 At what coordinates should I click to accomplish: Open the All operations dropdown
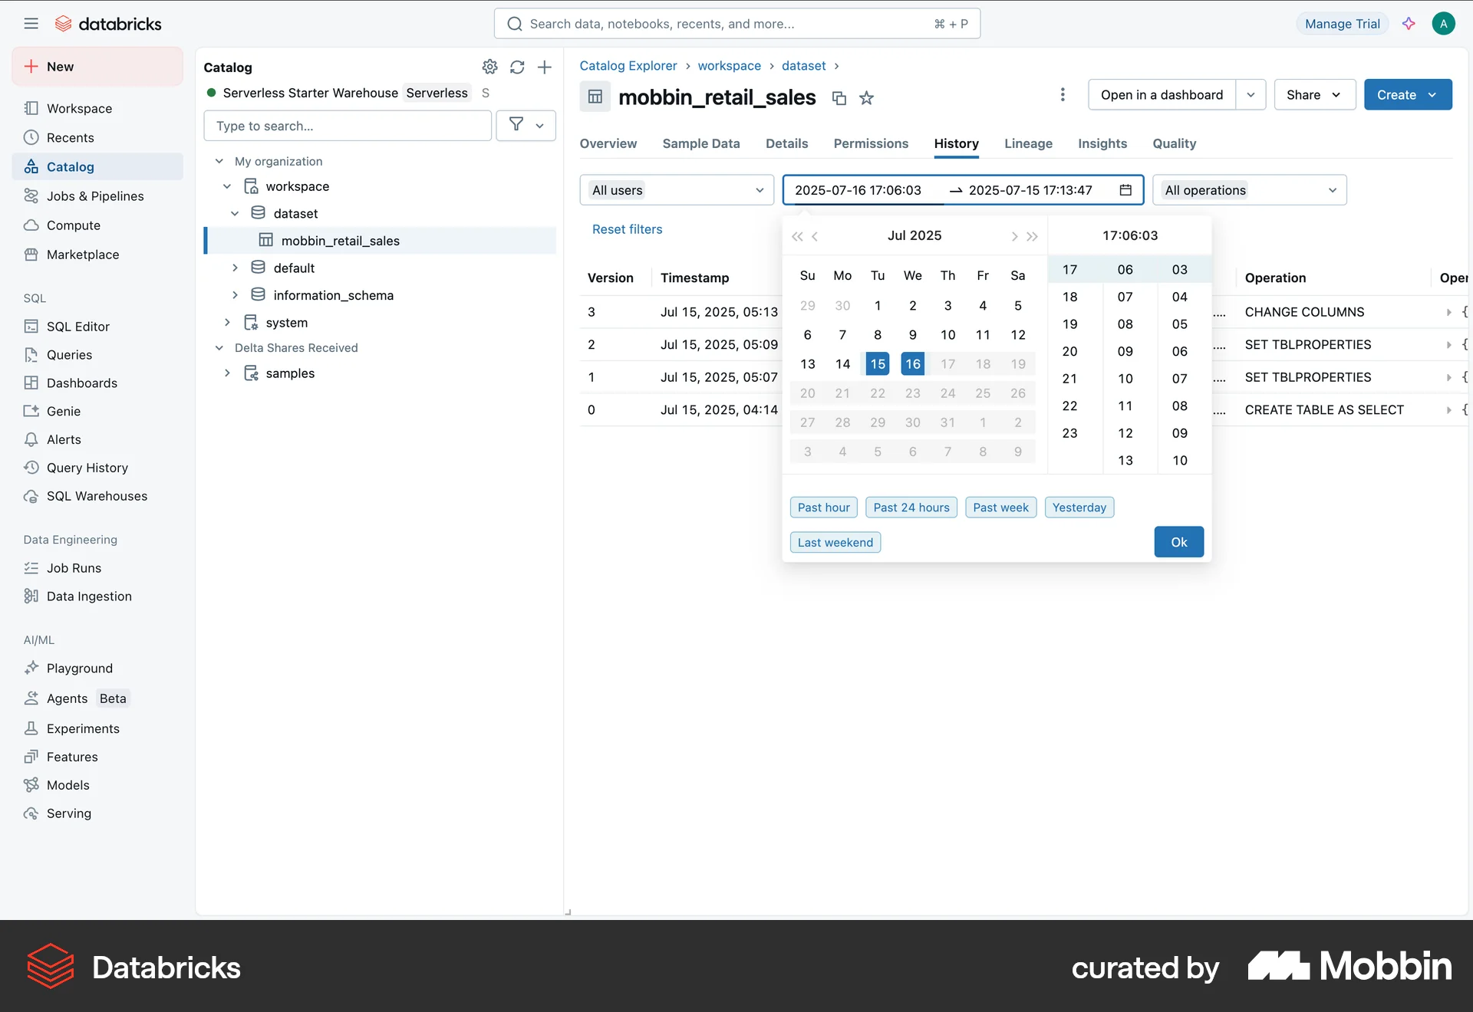(x=1248, y=189)
